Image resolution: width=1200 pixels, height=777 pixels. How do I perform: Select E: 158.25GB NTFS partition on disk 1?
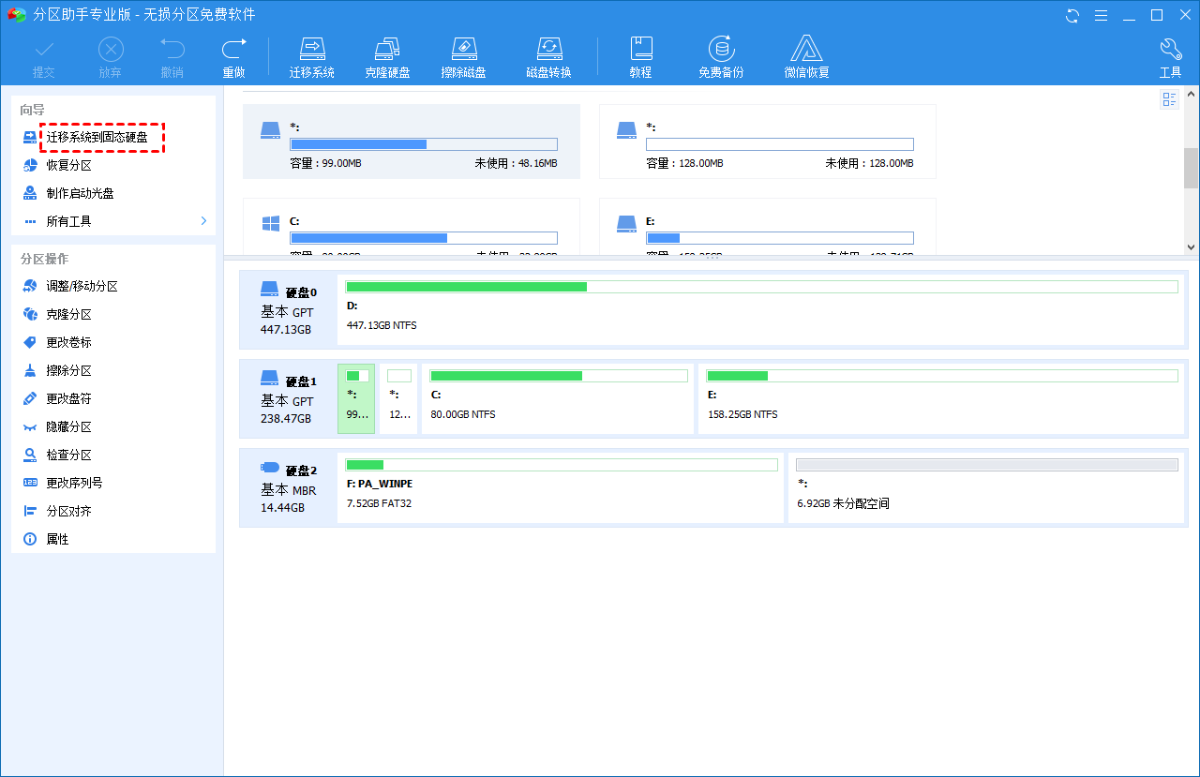pos(941,398)
